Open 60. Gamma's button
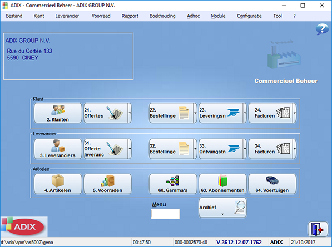 [173, 184]
